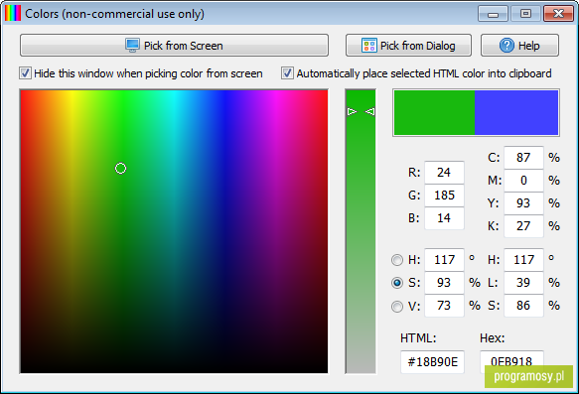Click the circular marker in the color field

(120, 169)
